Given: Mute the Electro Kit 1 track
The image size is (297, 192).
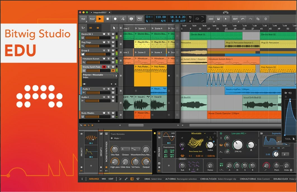Looking at the screenshot, I should (x=113, y=34).
